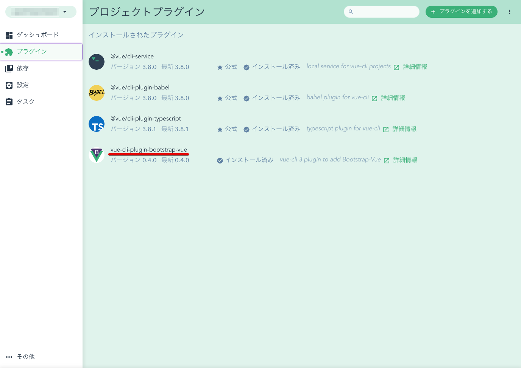This screenshot has width=521, height=368.
Task: Open 詳細情報 link for cli-plugin-babel
Action: point(393,98)
